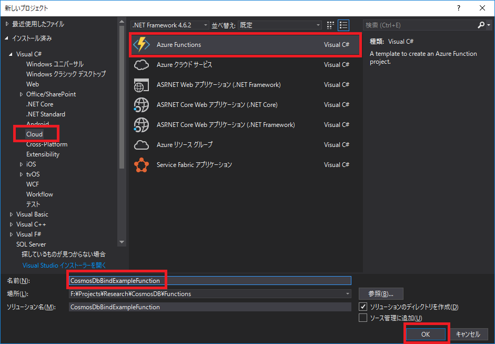
Task: Click the キャンセル button
Action: click(x=468, y=334)
